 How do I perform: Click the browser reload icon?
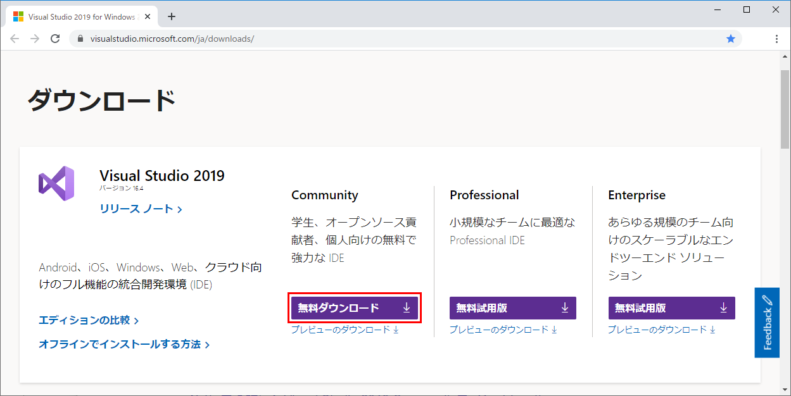point(55,39)
